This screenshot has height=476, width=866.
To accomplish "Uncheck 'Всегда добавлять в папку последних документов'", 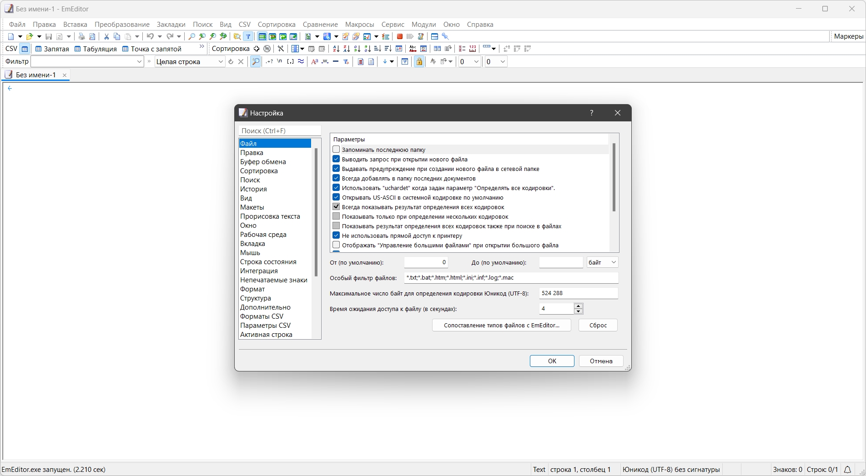I will pyautogui.click(x=336, y=178).
